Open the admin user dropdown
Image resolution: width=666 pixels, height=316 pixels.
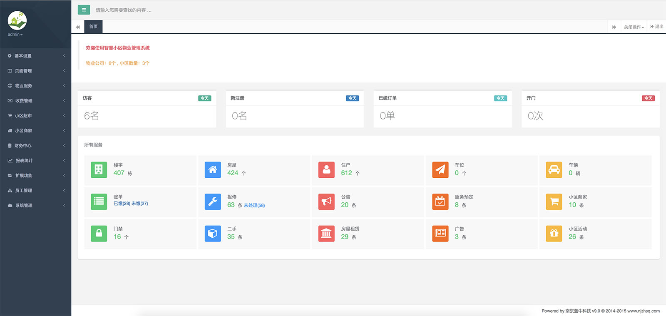pos(15,35)
